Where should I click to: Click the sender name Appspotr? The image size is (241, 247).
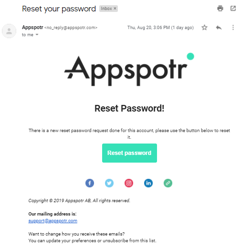(x=32, y=27)
